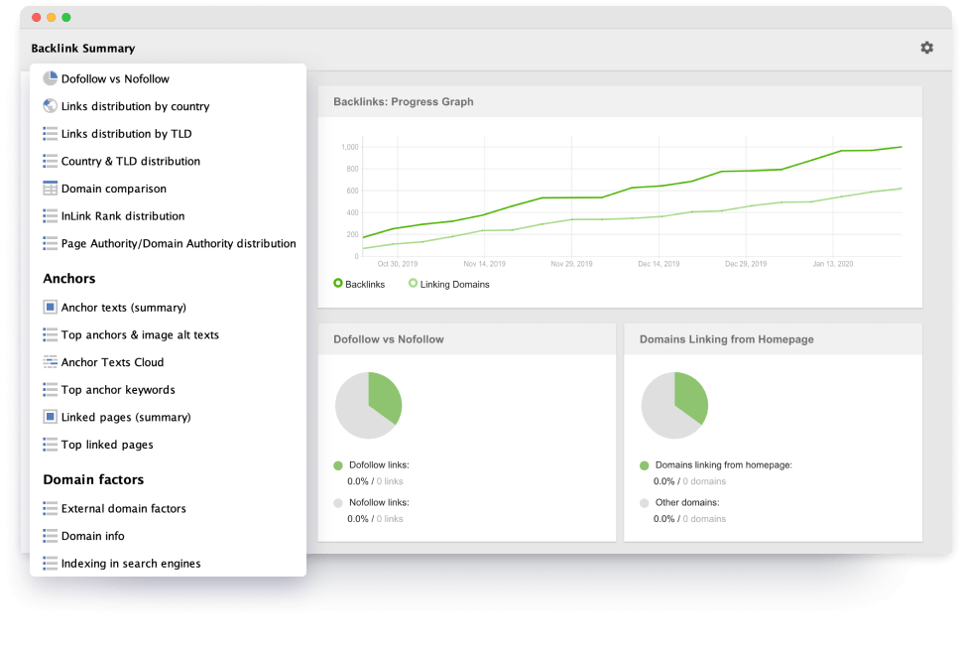
Task: Open the settings gear icon
Action: click(x=926, y=48)
